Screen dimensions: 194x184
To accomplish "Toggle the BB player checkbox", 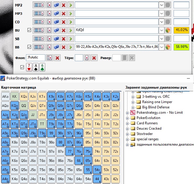I will pyautogui.click(x=29, y=47).
